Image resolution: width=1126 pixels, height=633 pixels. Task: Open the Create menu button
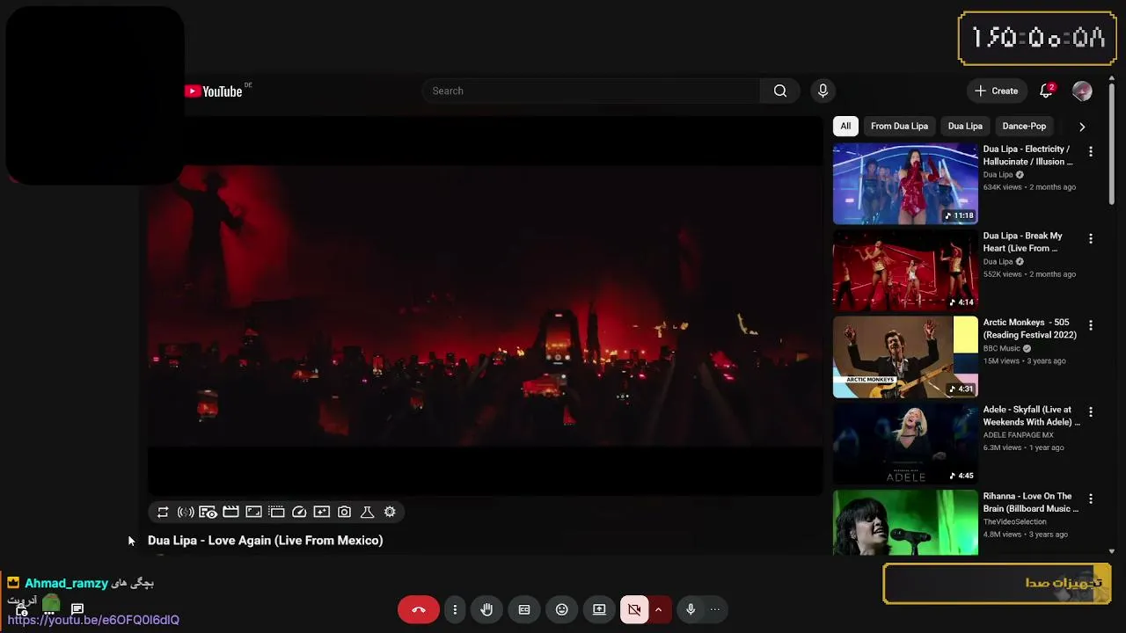click(997, 91)
